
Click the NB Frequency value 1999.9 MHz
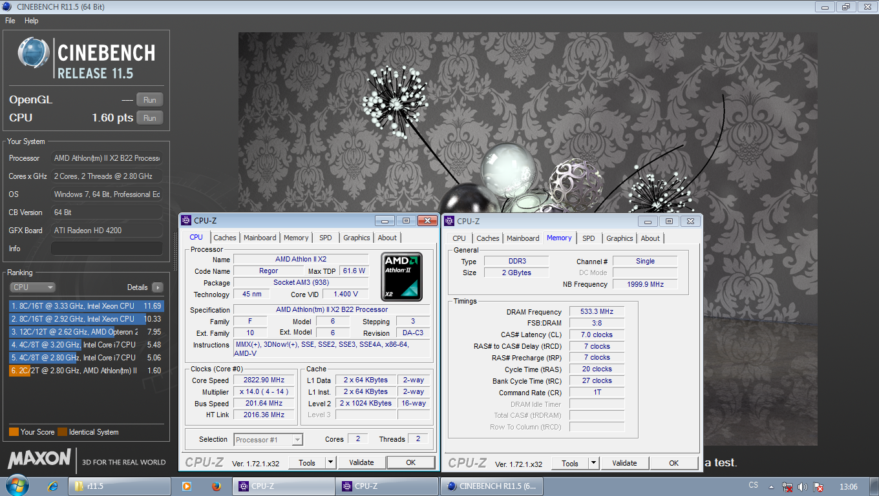click(x=644, y=284)
